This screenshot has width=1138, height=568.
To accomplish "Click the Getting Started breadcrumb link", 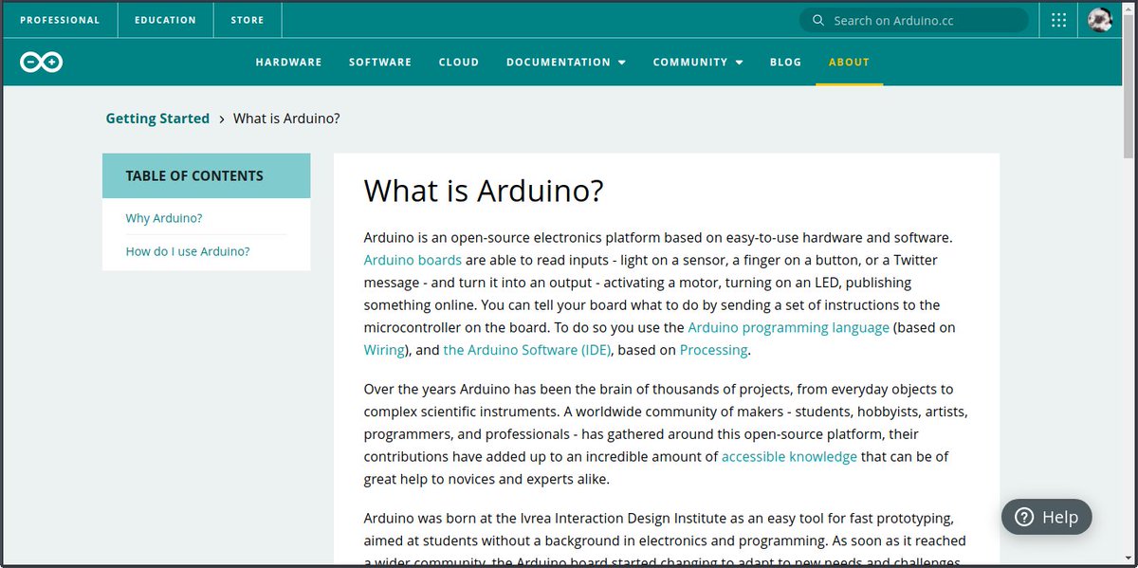I will [x=157, y=118].
